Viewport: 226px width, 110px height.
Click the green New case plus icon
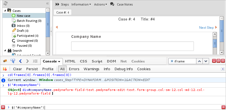tap(14, 15)
